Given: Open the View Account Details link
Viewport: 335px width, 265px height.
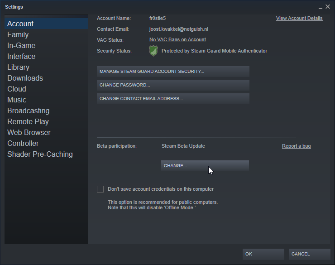Looking at the screenshot, I should tap(299, 19).
